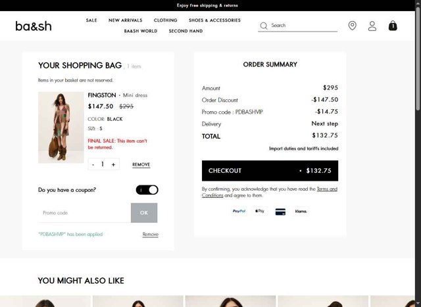Image resolution: width=421 pixels, height=307 pixels.
Task: Click the 'COLOR: BLACK' label
Action: [105, 119]
